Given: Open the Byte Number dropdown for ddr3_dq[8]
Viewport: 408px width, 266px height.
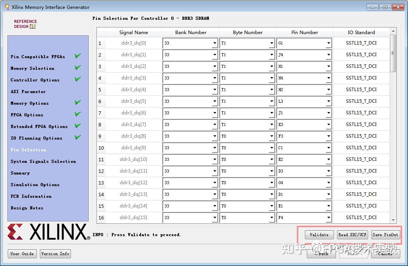Looking at the screenshot, I should [x=271, y=136].
